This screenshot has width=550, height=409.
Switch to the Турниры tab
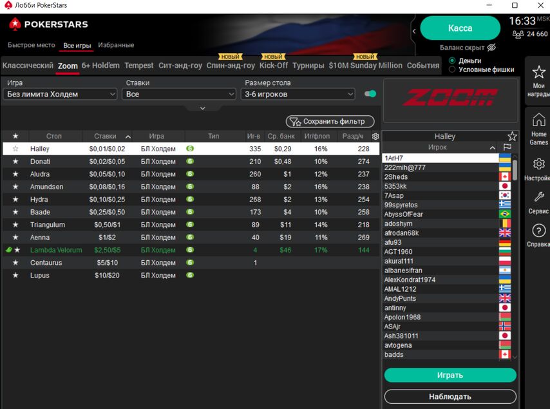pos(308,66)
